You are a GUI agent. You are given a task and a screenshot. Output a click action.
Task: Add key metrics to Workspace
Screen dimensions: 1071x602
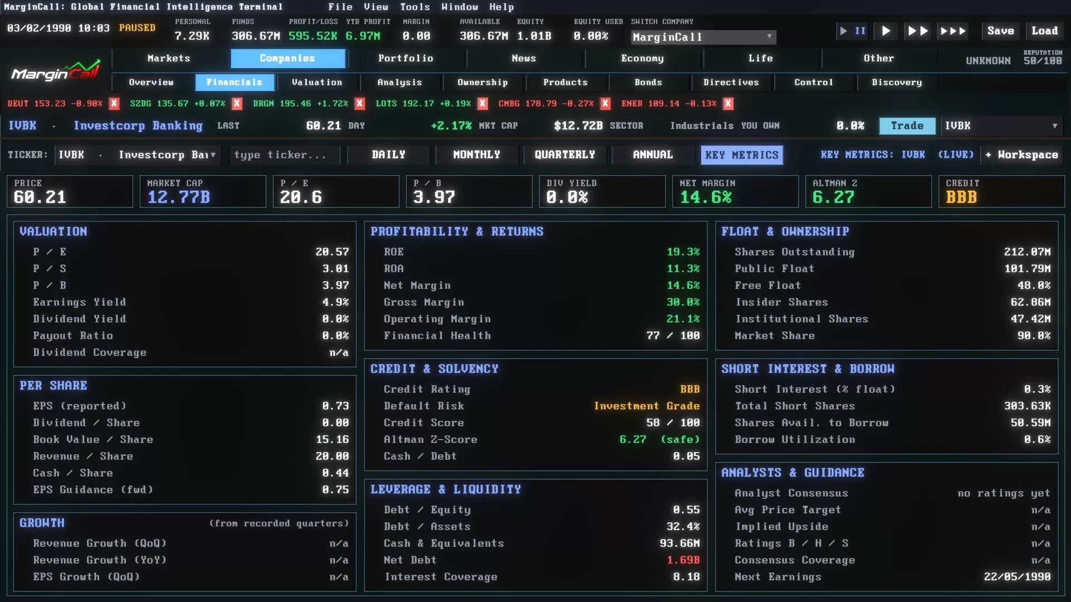click(1022, 155)
